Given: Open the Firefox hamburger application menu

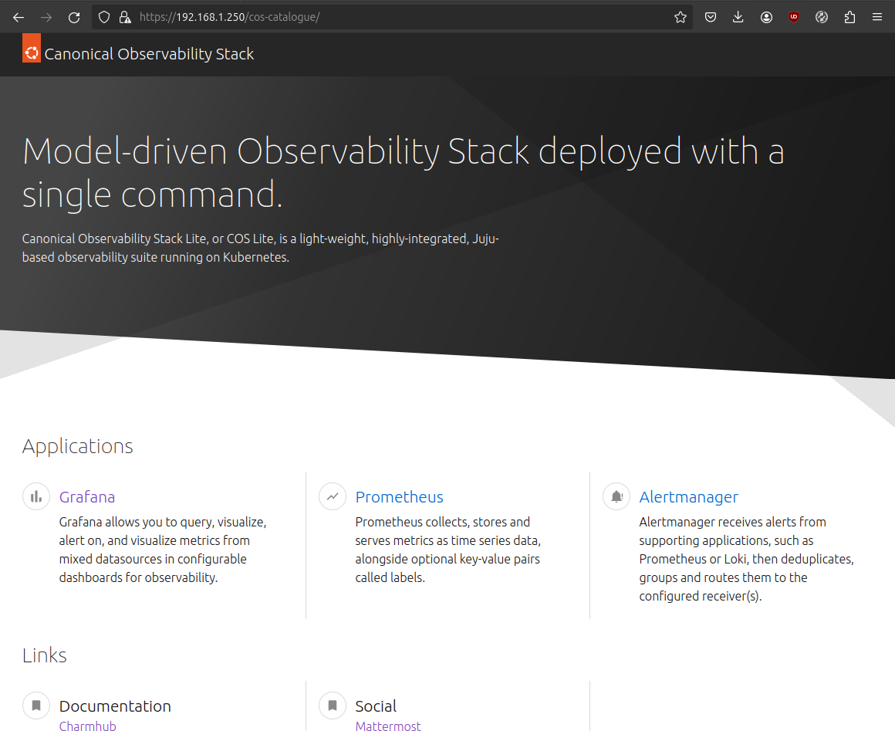Looking at the screenshot, I should pyautogui.click(x=877, y=17).
